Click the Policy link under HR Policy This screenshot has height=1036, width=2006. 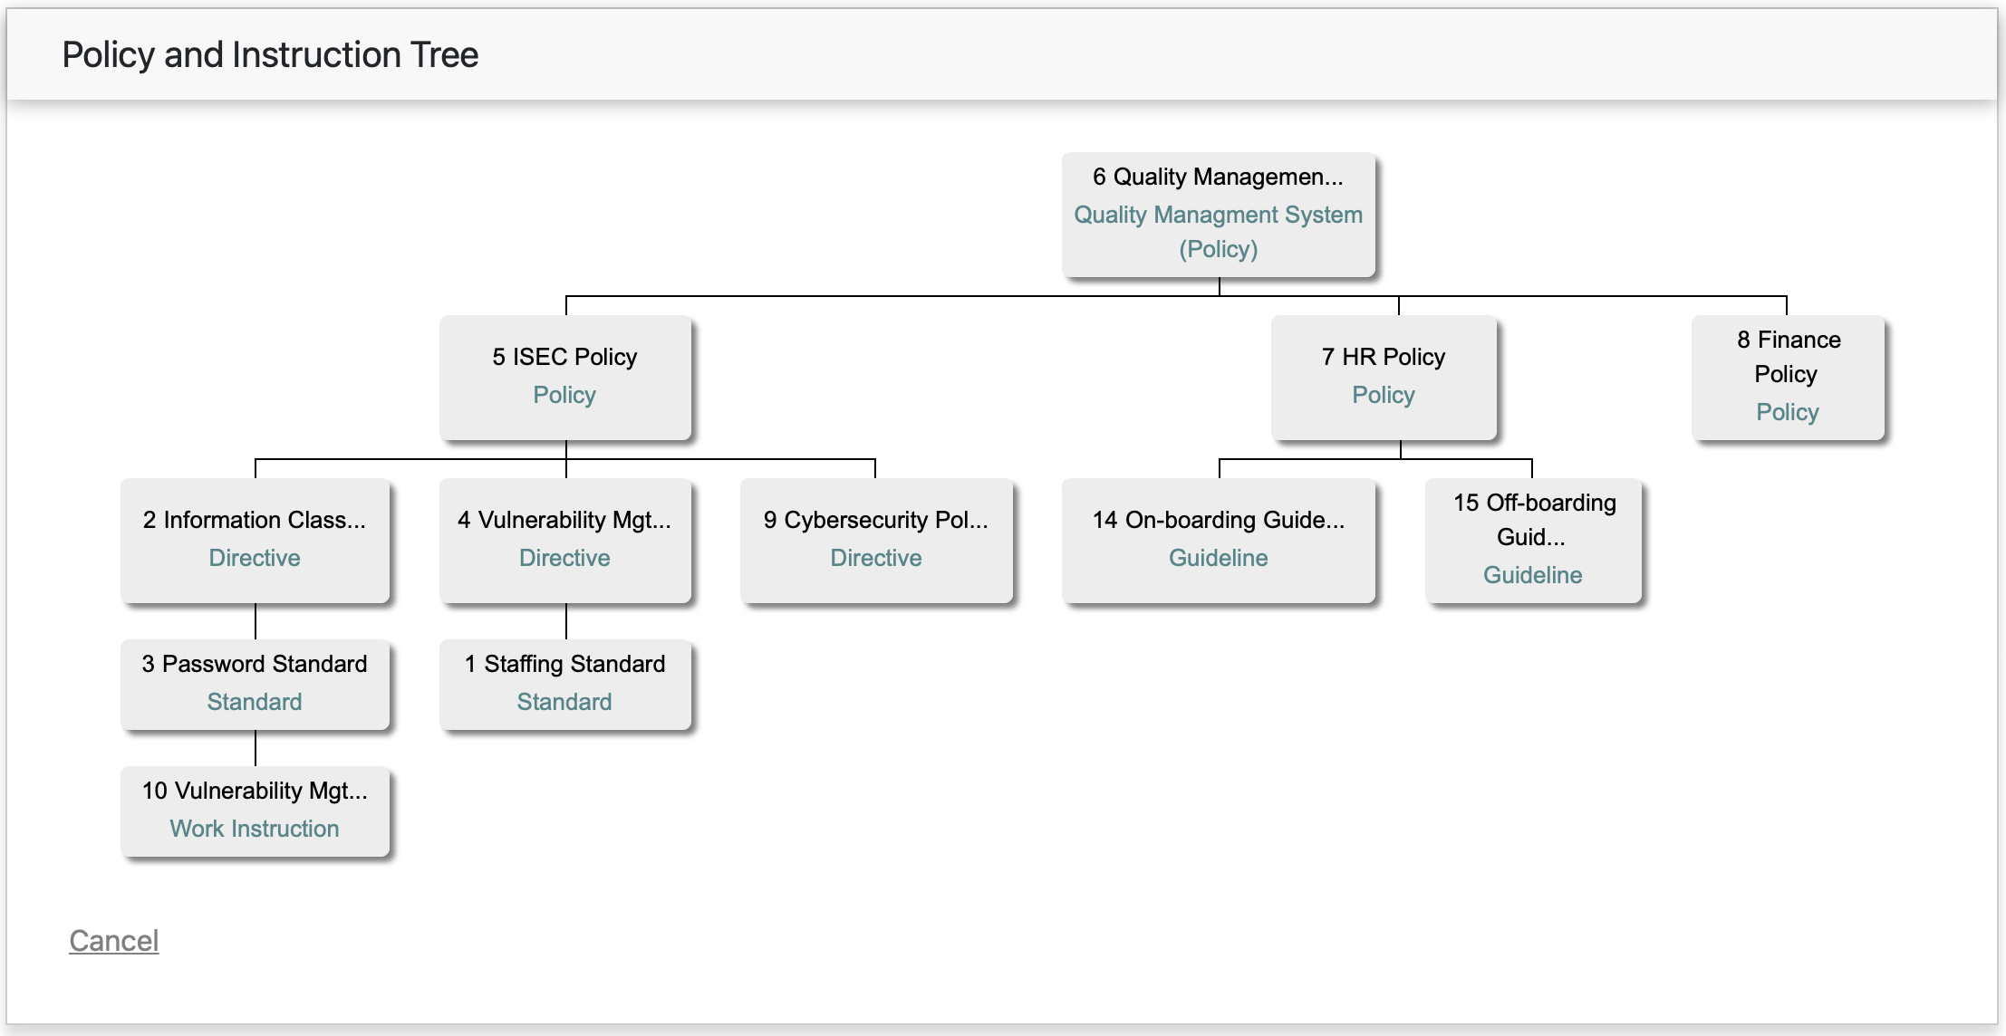[1383, 395]
